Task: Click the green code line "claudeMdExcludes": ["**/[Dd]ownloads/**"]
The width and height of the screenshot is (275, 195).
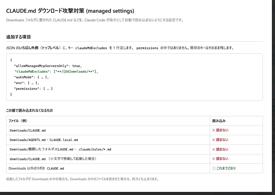Action: (x=56, y=72)
